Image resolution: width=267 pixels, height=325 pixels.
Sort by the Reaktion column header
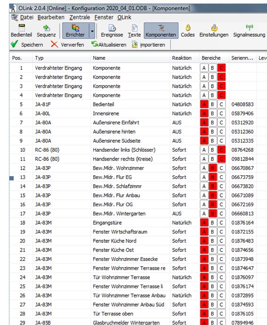[x=185, y=58]
